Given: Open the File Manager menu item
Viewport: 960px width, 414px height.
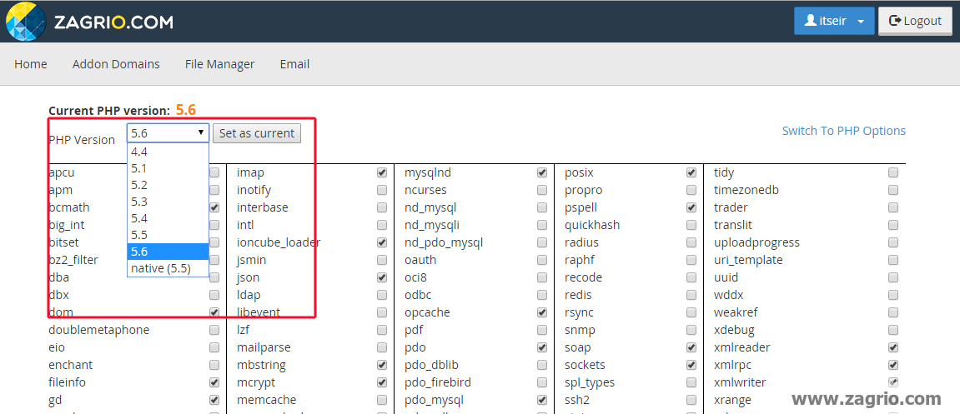Looking at the screenshot, I should pos(220,64).
